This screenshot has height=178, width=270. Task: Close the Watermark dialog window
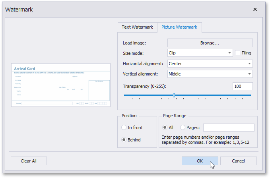pyautogui.click(x=255, y=9)
